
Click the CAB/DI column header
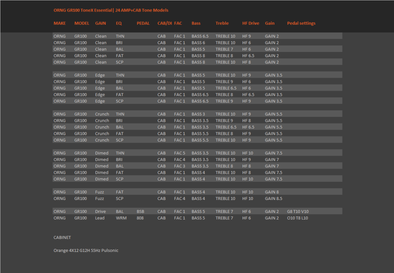pos(165,23)
